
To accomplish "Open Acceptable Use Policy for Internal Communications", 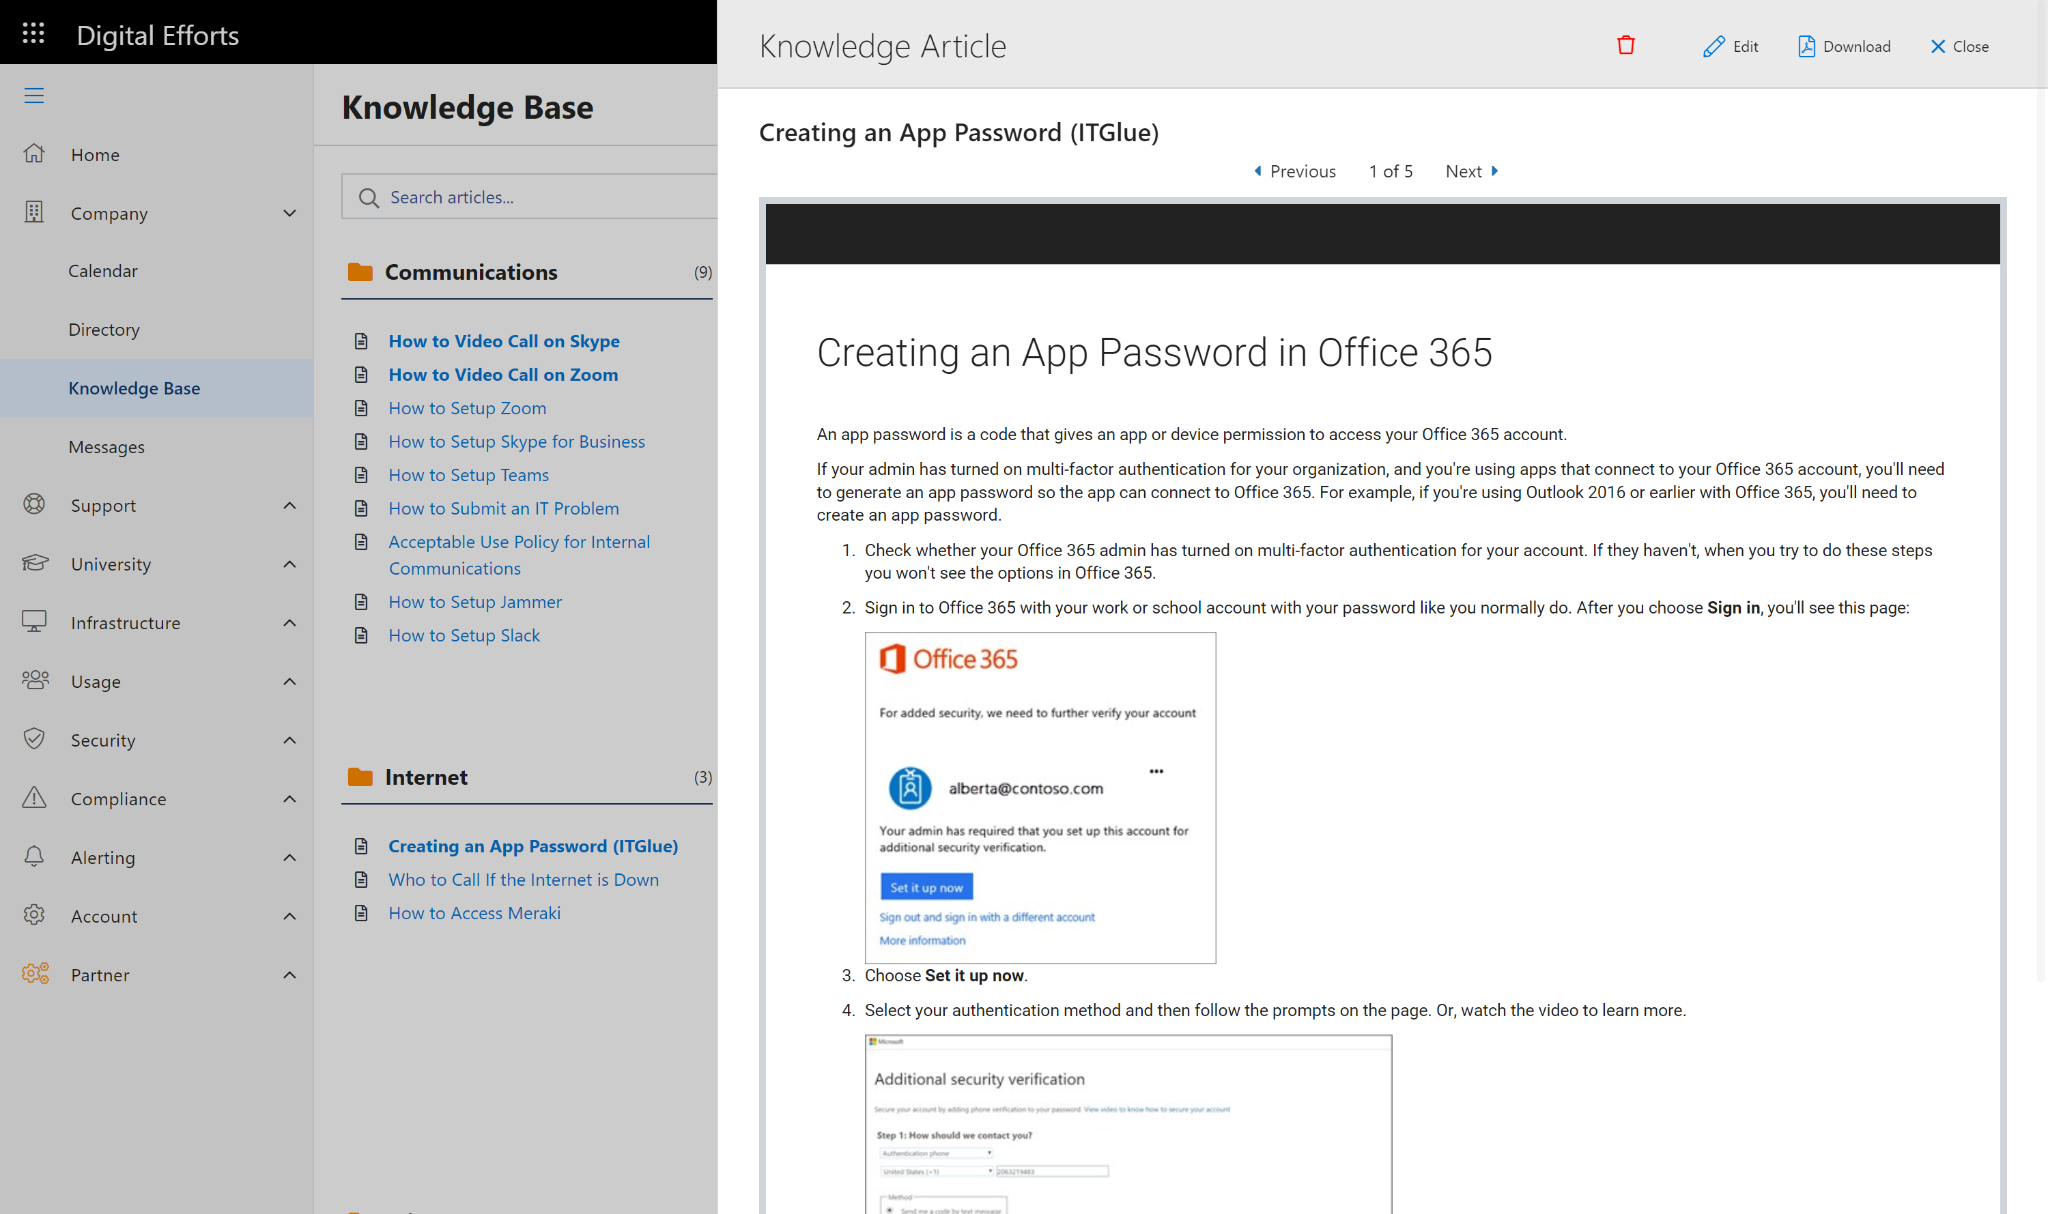I will pyautogui.click(x=519, y=555).
